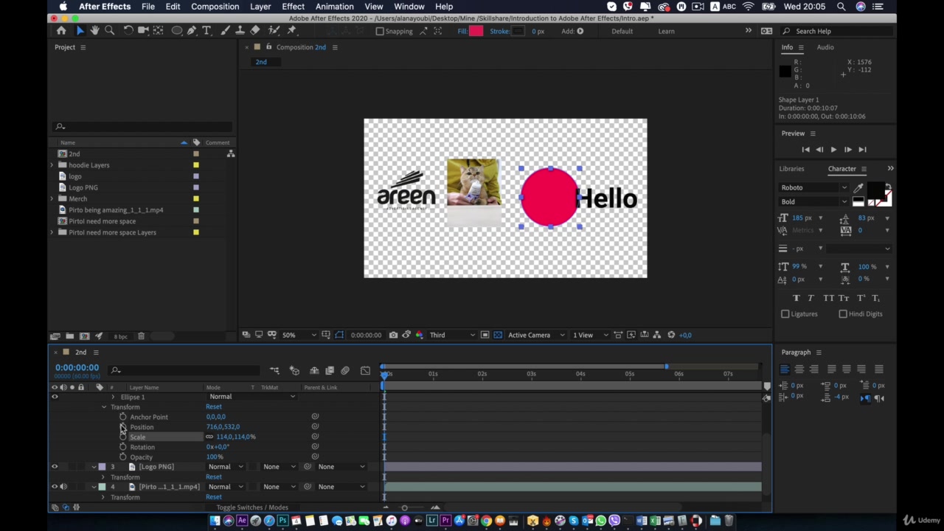This screenshot has width=944, height=531.
Task: Click the Take Snapshot camera icon
Action: pyautogui.click(x=393, y=335)
